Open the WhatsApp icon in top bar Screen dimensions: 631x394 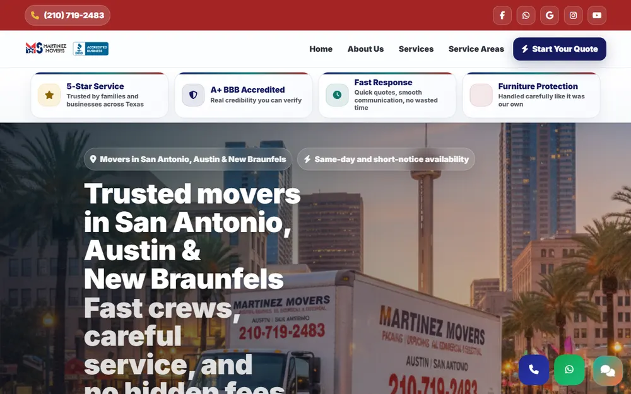click(x=526, y=15)
